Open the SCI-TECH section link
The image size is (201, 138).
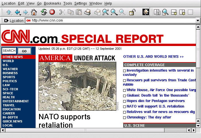10,89
